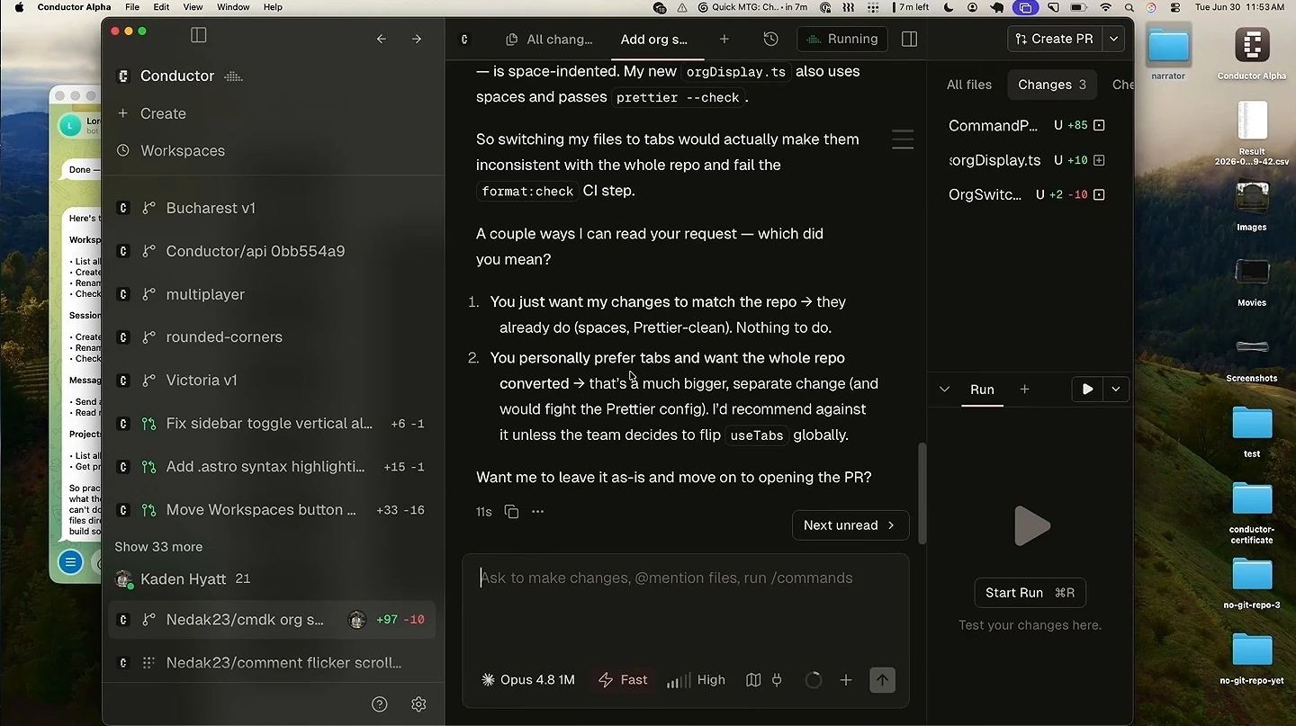Copy the assistant message
The height and width of the screenshot is (726, 1296).
point(511,512)
